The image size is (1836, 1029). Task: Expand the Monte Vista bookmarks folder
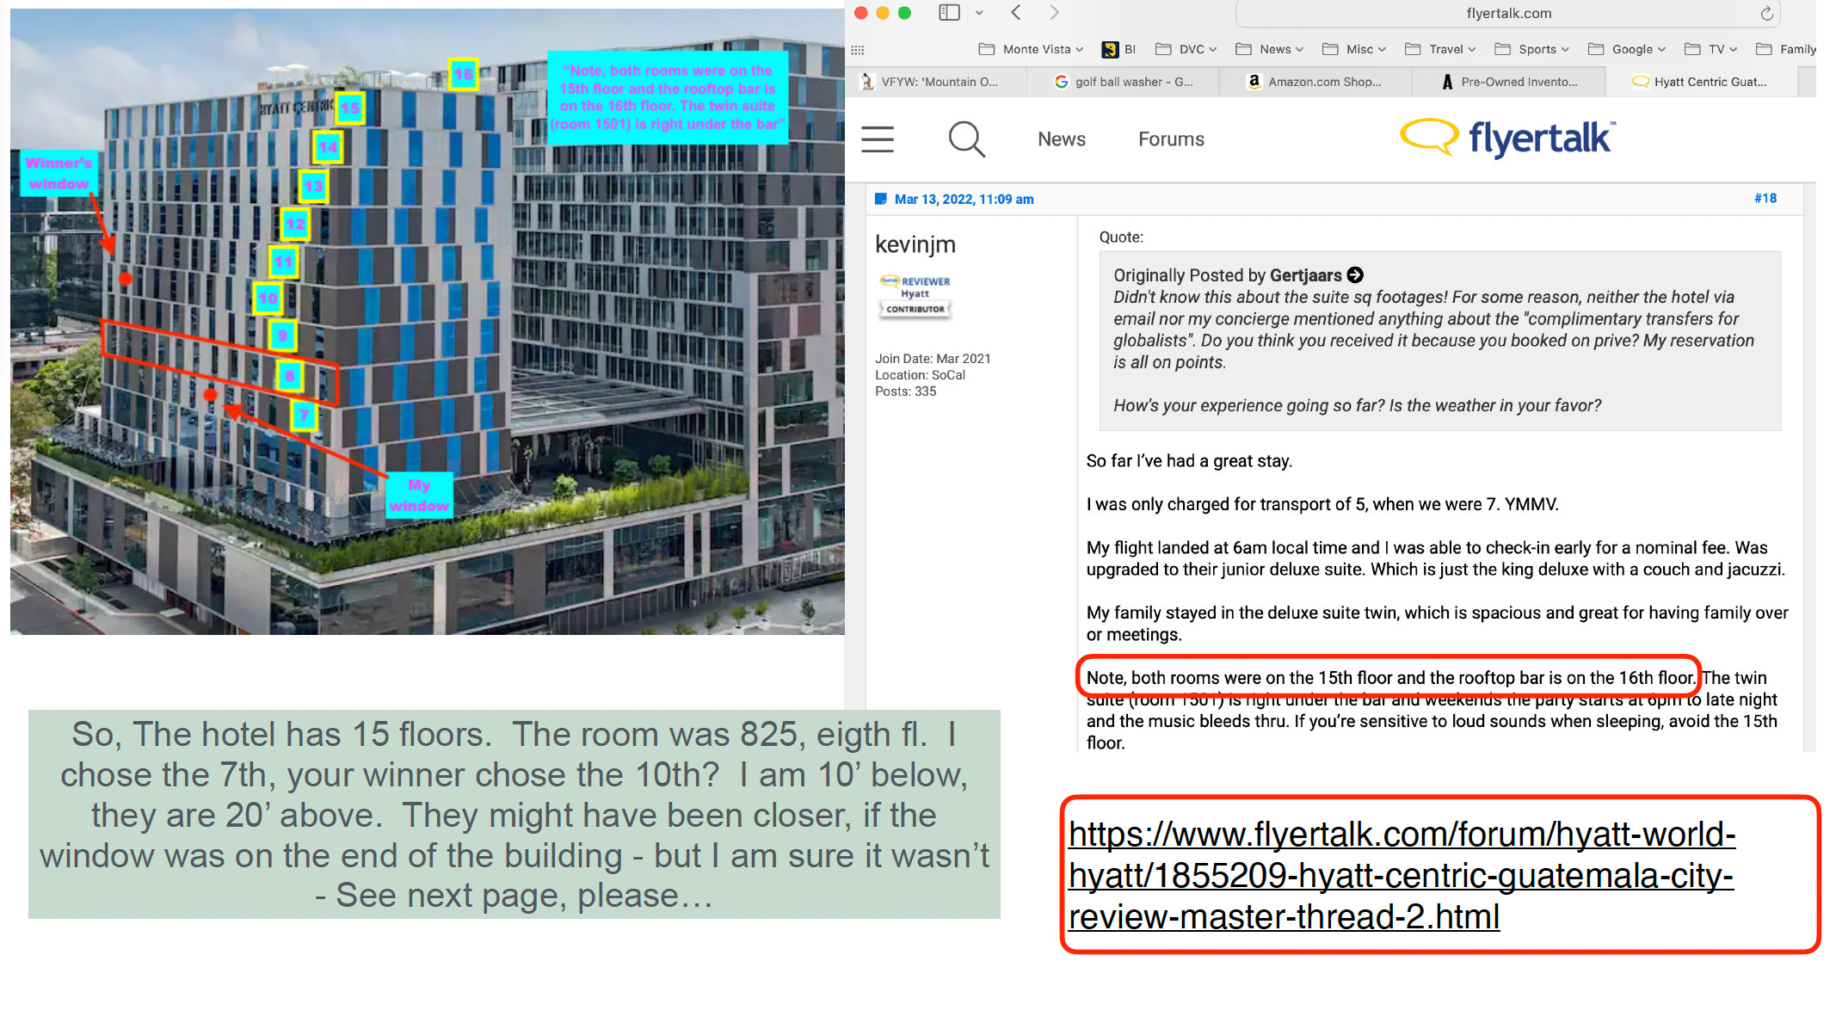tap(1031, 49)
